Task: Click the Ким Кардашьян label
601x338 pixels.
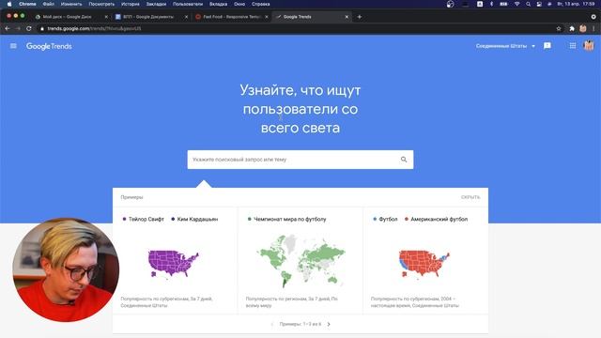Action: click(x=197, y=219)
